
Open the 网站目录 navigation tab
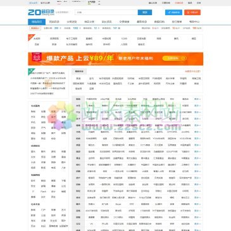54,22
